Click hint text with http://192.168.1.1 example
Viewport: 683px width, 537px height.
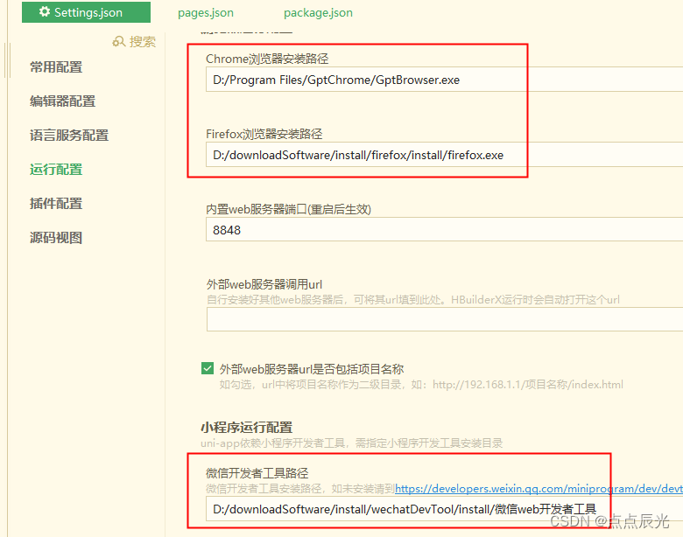click(421, 385)
